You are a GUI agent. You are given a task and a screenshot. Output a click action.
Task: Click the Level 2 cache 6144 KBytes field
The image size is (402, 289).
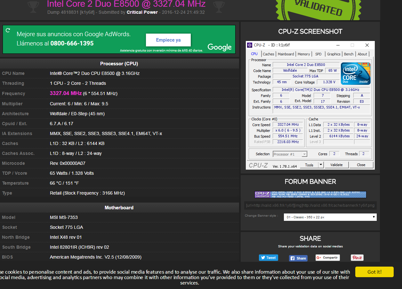point(339,136)
